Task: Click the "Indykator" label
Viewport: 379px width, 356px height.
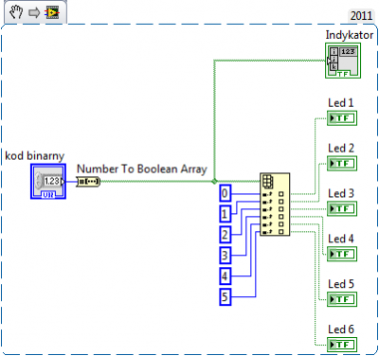Action: [350, 35]
